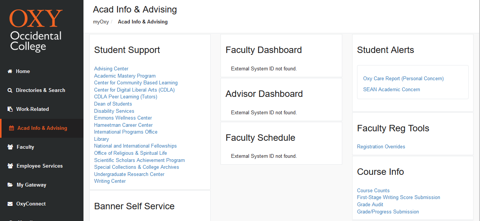
Task: Click the Employee Services group icon
Action: (x=10, y=166)
